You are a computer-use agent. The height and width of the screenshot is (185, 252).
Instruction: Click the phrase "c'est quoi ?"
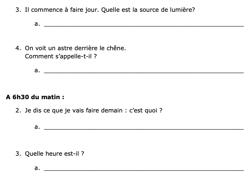click(146, 111)
